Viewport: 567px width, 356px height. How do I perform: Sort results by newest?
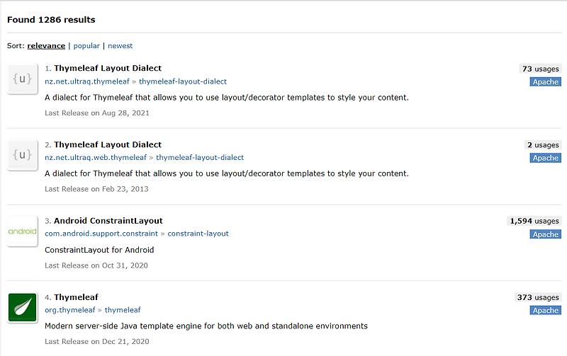(x=120, y=46)
